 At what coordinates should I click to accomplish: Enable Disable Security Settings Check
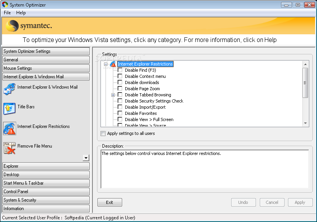tap(120, 101)
